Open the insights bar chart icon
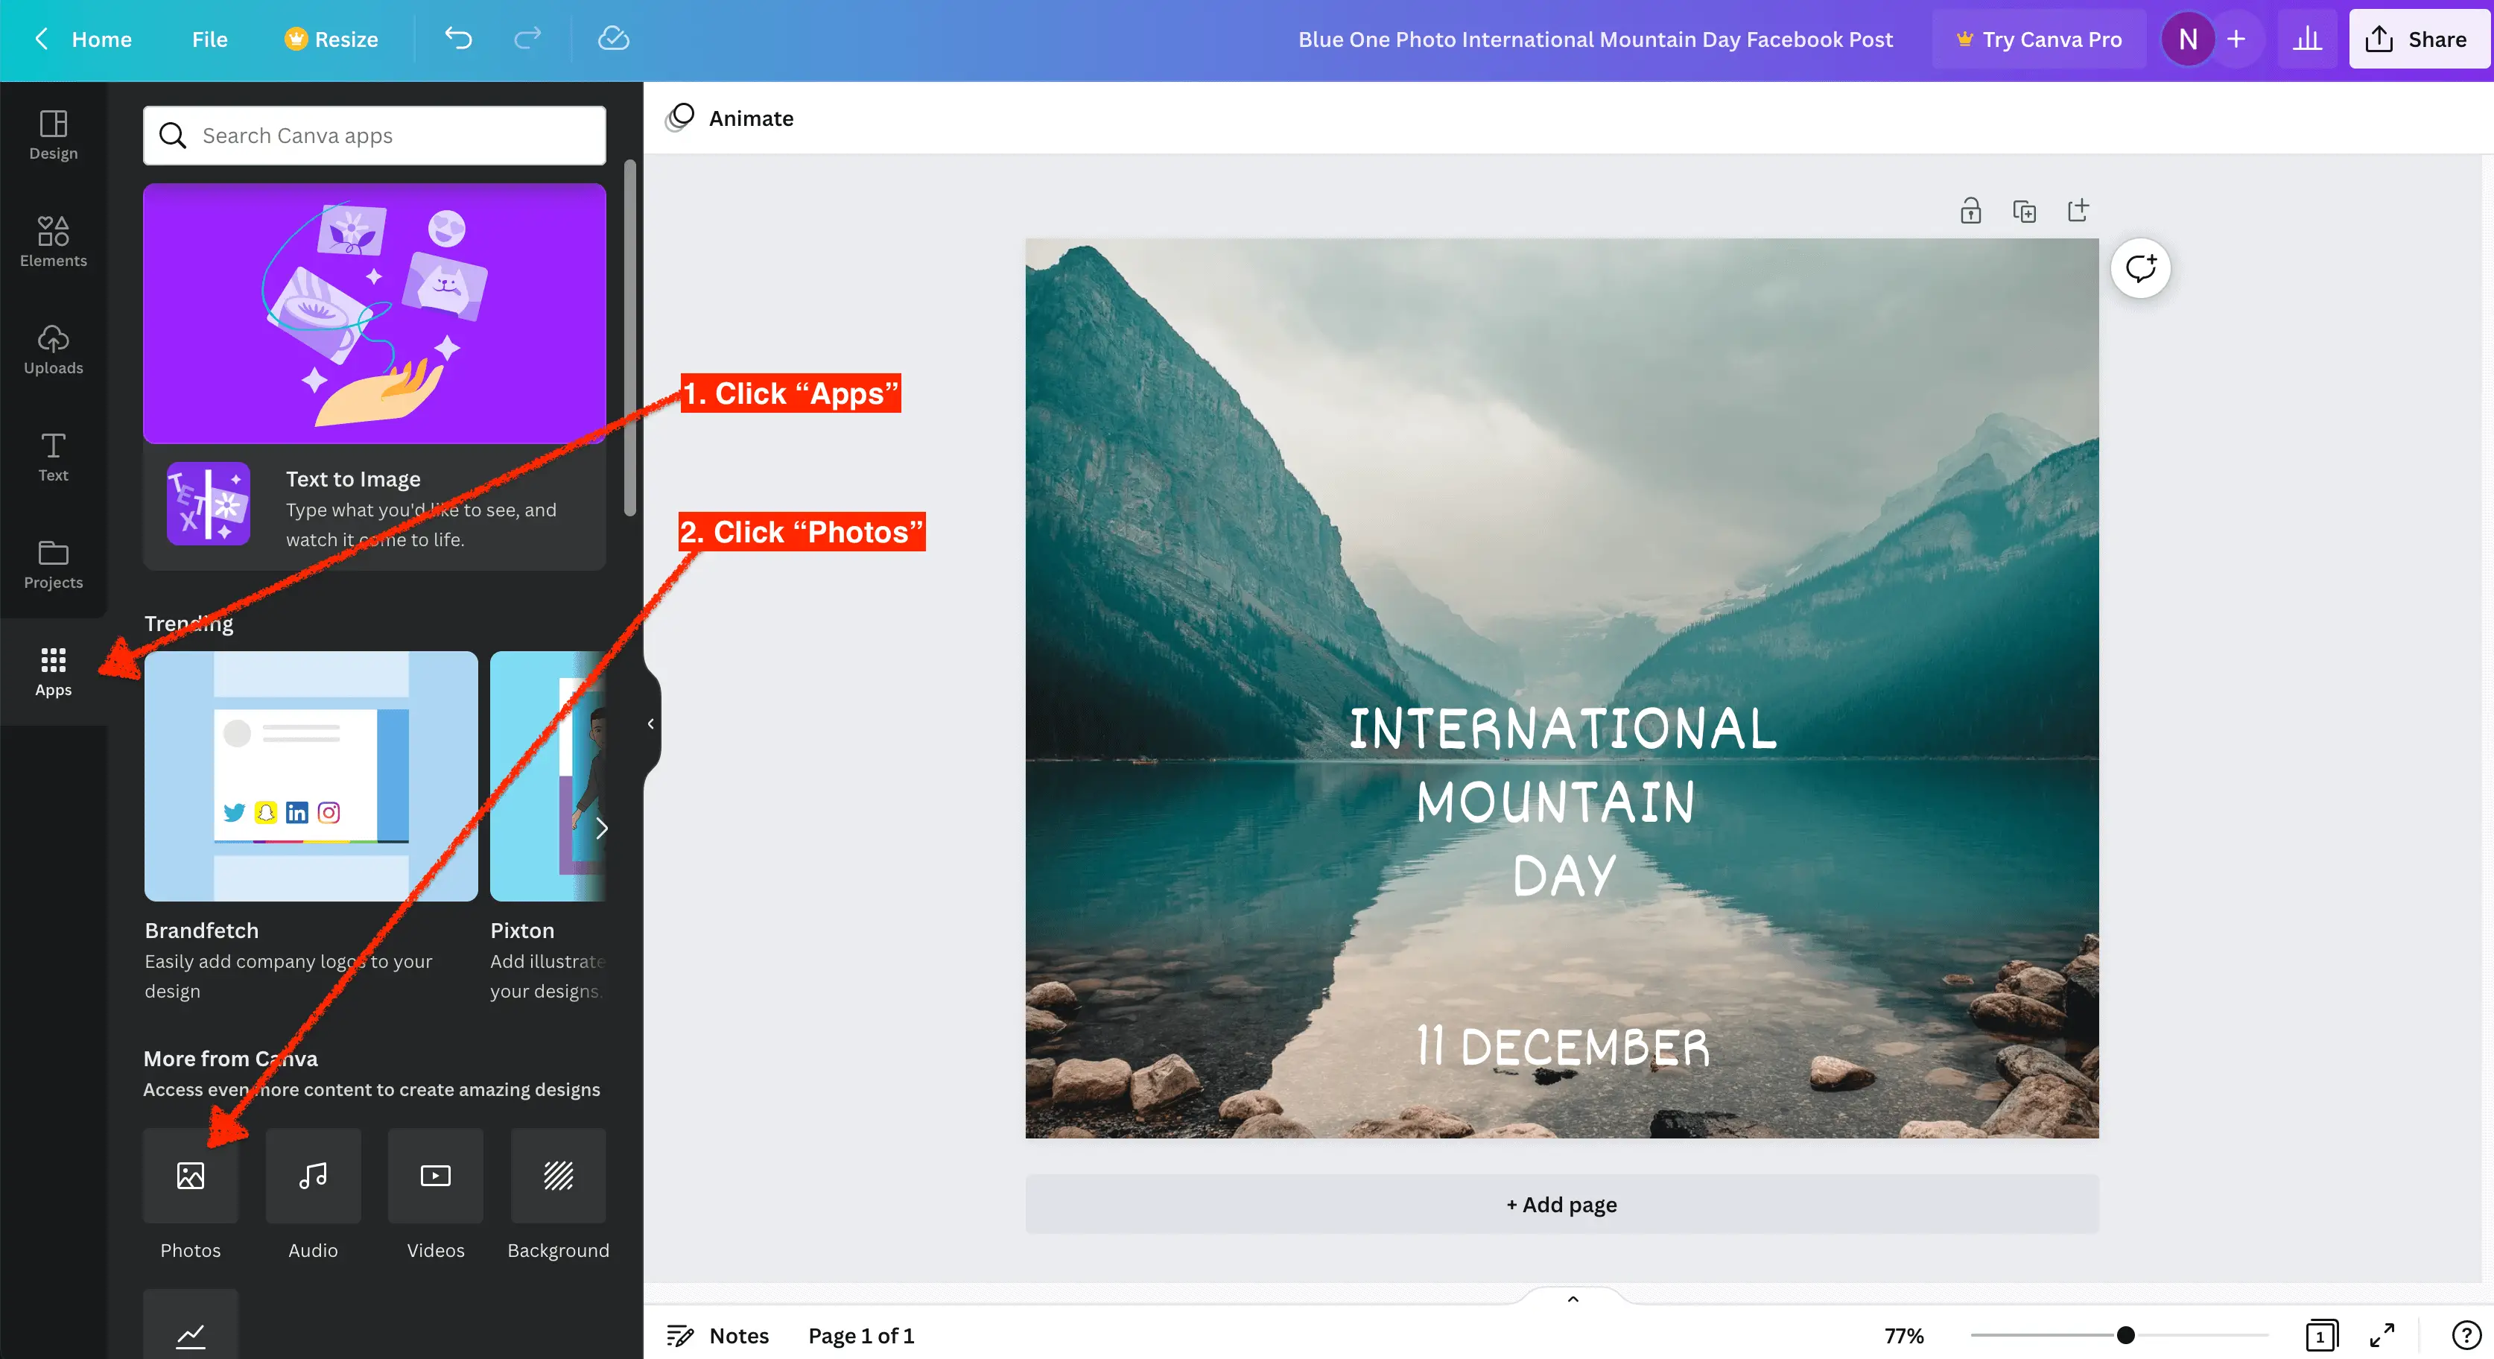This screenshot has width=2494, height=1359. (2308, 39)
